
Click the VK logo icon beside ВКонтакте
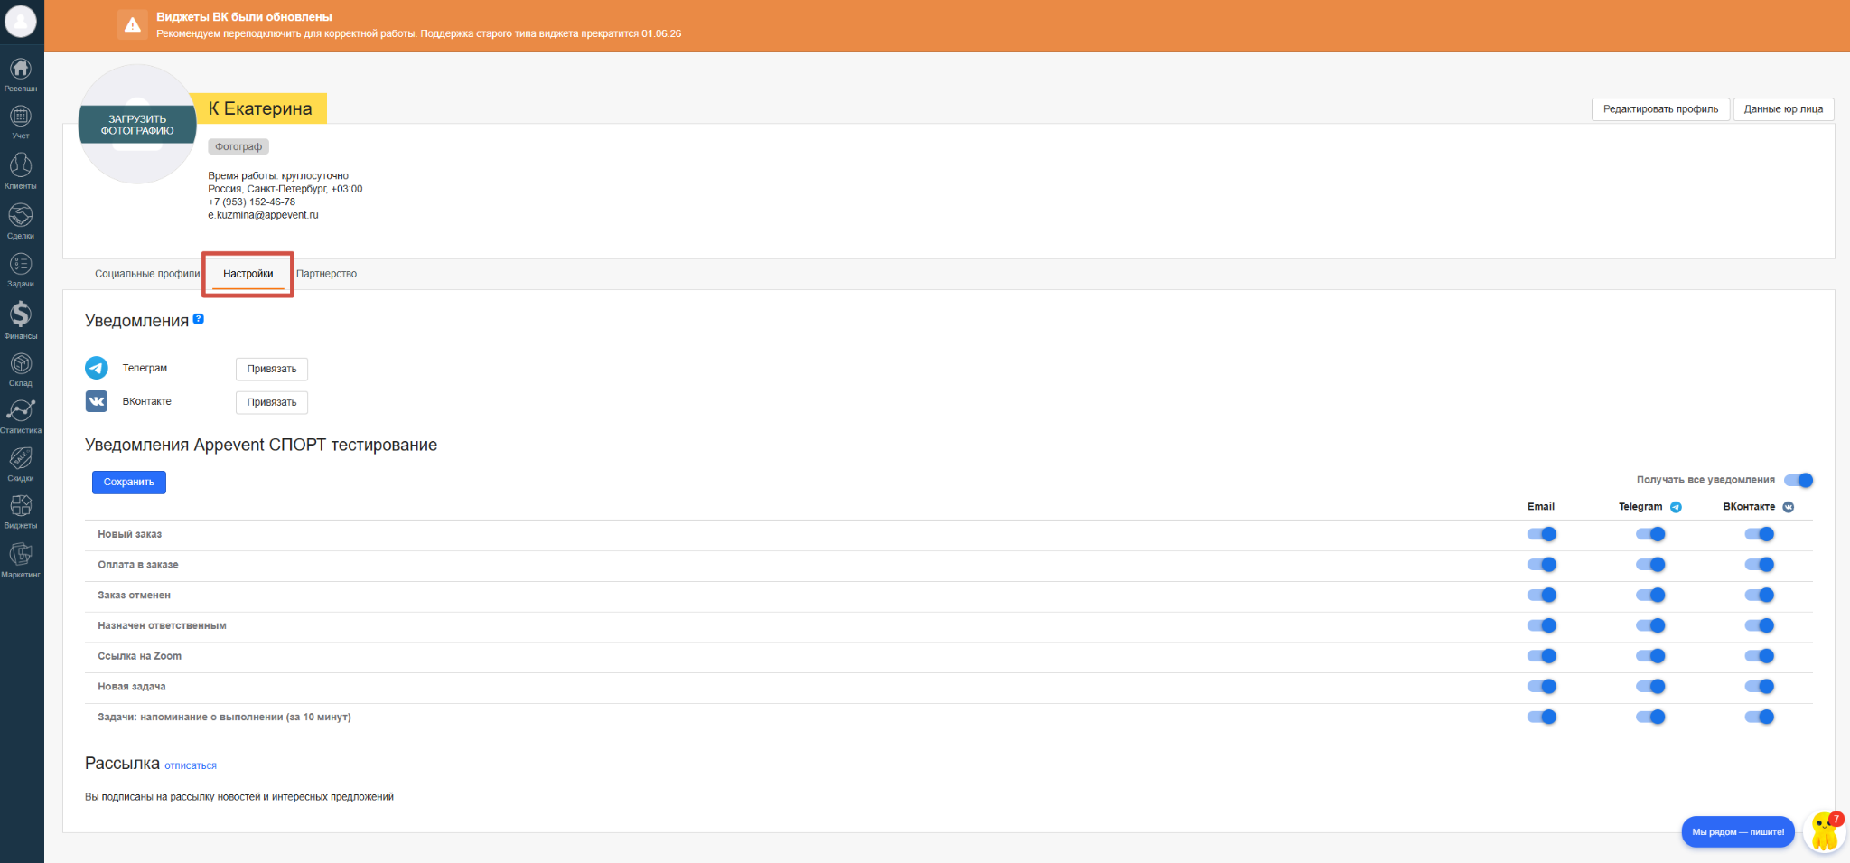click(97, 401)
